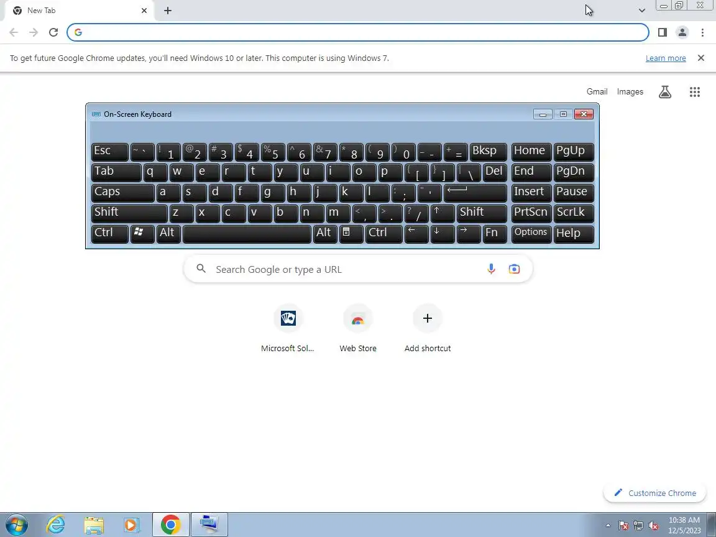Open the Action Center flag tray icon
716x537 pixels.
tap(623, 526)
